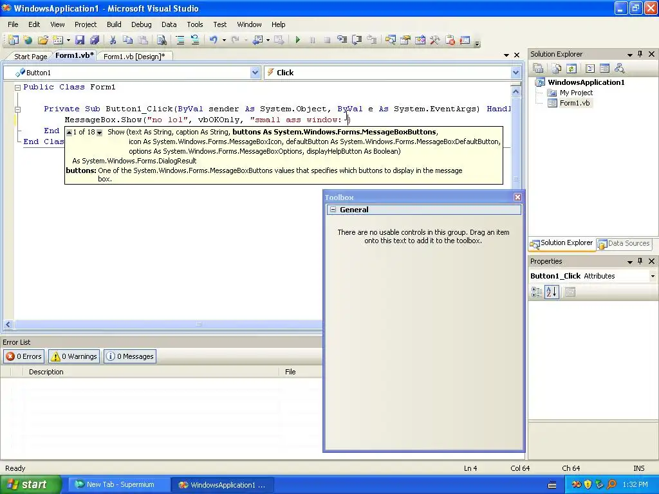The height and width of the screenshot is (494, 659).
Task: Switch to the Start Page tab
Action: [30, 57]
